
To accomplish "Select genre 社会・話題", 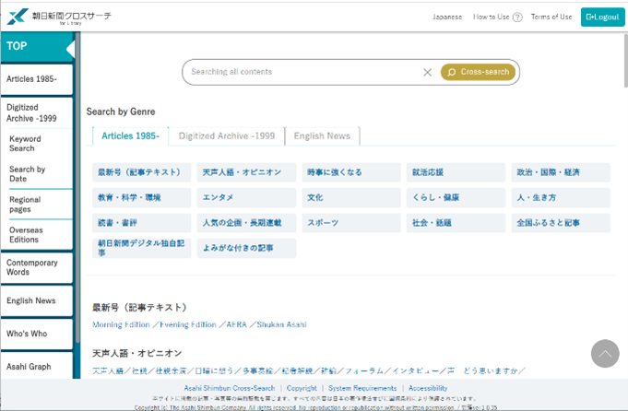I will [x=456, y=223].
